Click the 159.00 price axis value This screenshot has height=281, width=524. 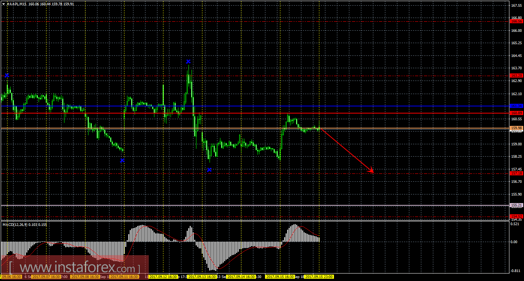coord(517,144)
